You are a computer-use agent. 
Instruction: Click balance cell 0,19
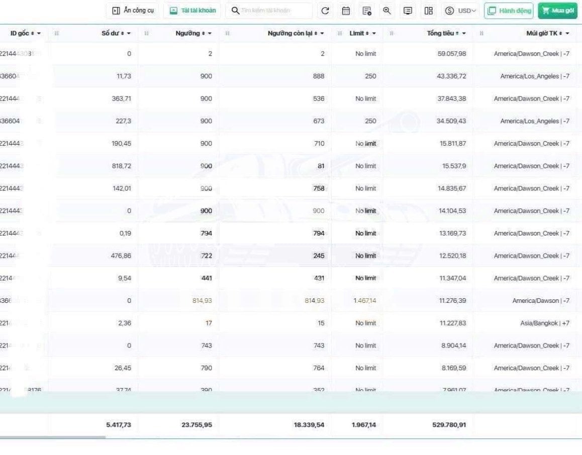coord(126,233)
